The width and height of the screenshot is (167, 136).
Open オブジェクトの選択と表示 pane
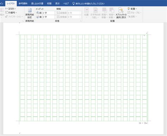click(x=121, y=13)
